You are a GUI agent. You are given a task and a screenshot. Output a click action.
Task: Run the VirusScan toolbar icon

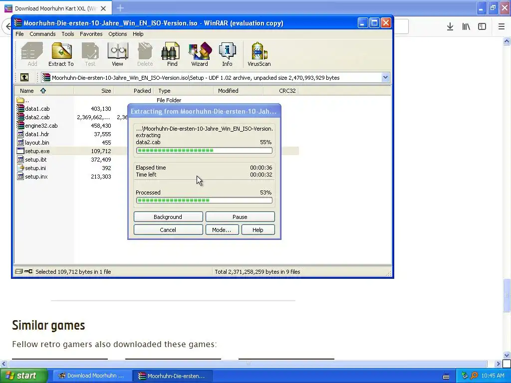coord(259,54)
